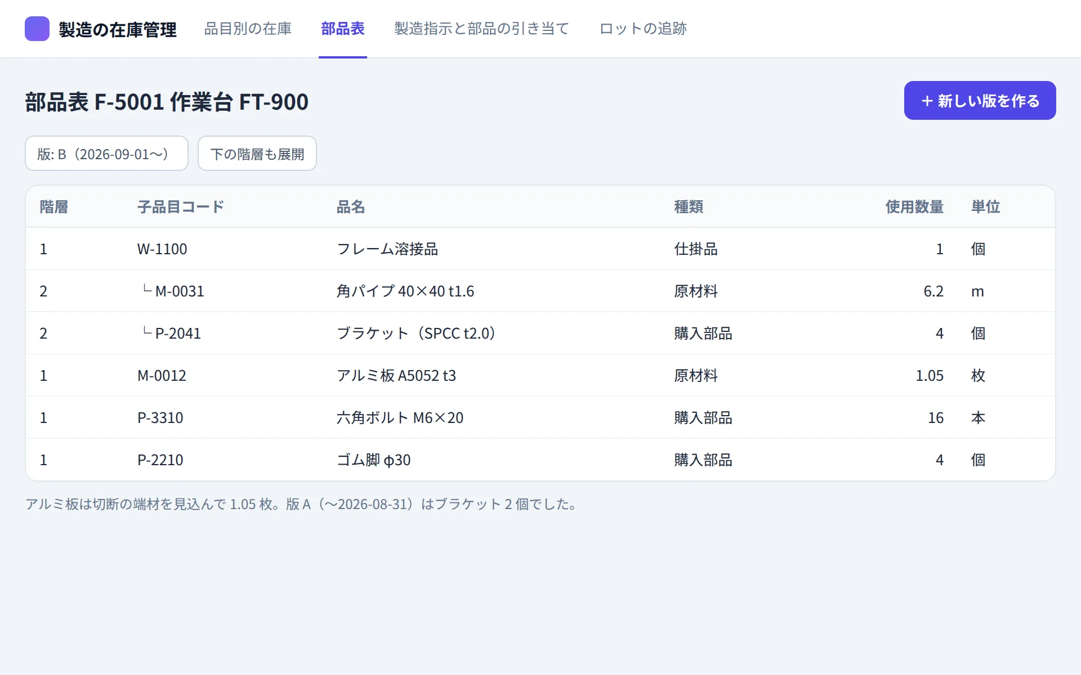Click 原材料 type in M-0012 row

coord(696,376)
